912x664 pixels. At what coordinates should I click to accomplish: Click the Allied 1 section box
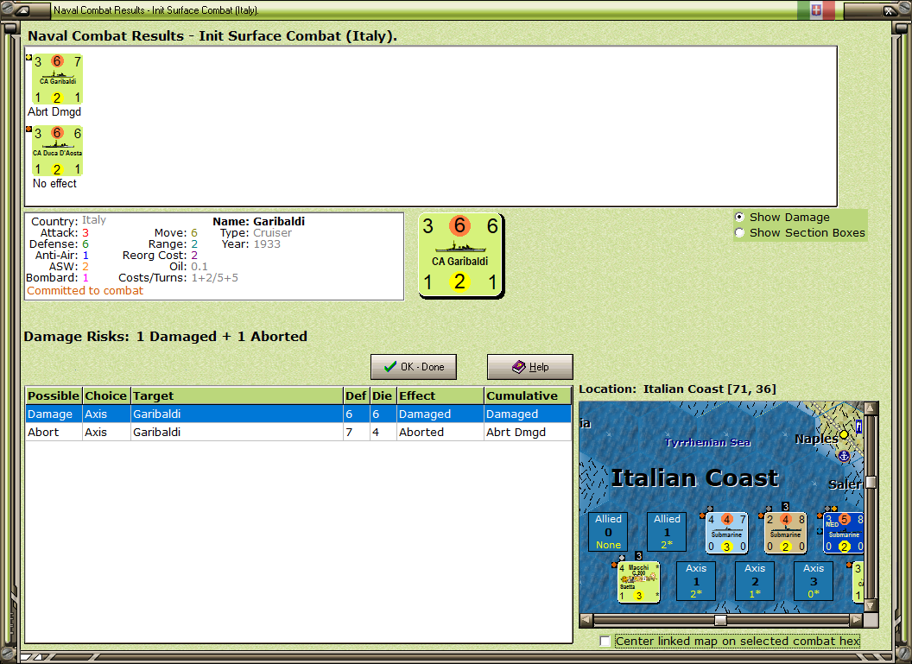(x=667, y=531)
